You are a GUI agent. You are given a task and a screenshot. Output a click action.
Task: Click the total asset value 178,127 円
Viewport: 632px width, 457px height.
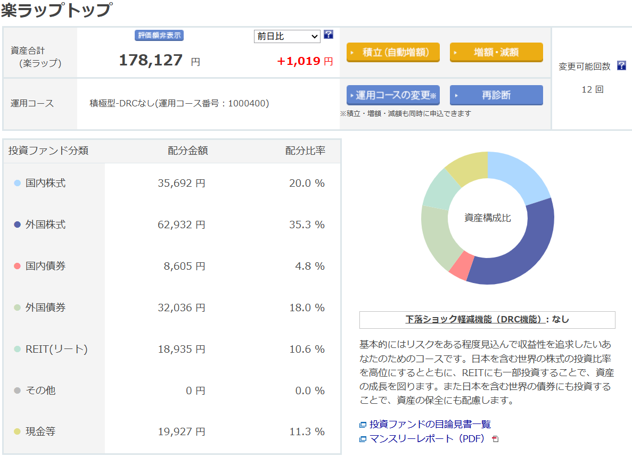click(159, 61)
